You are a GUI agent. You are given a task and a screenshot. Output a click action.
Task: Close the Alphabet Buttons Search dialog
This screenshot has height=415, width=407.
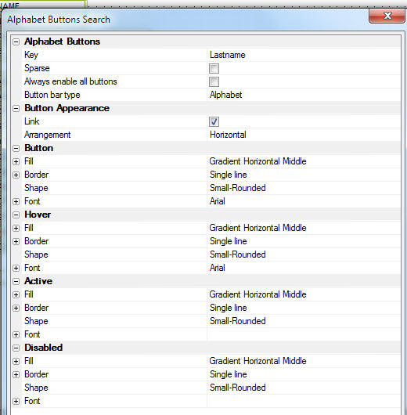tap(387, 16)
